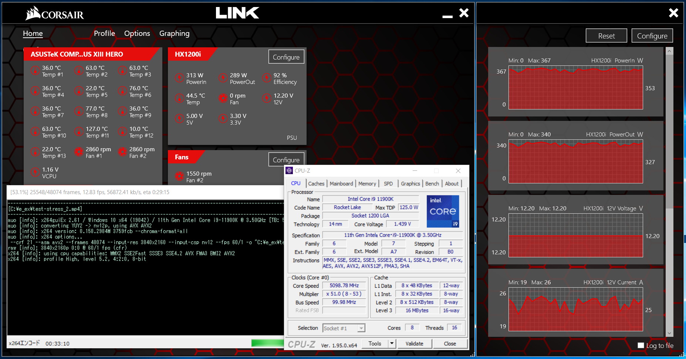Switch to the SPD tab in CPU-Z
The width and height of the screenshot is (686, 359).
(x=388, y=183)
